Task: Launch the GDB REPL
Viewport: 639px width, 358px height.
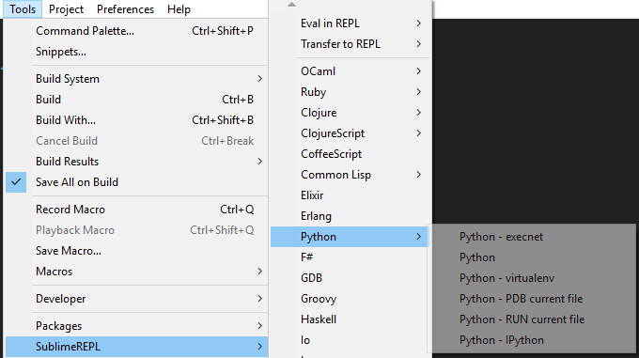Action: (x=350, y=278)
